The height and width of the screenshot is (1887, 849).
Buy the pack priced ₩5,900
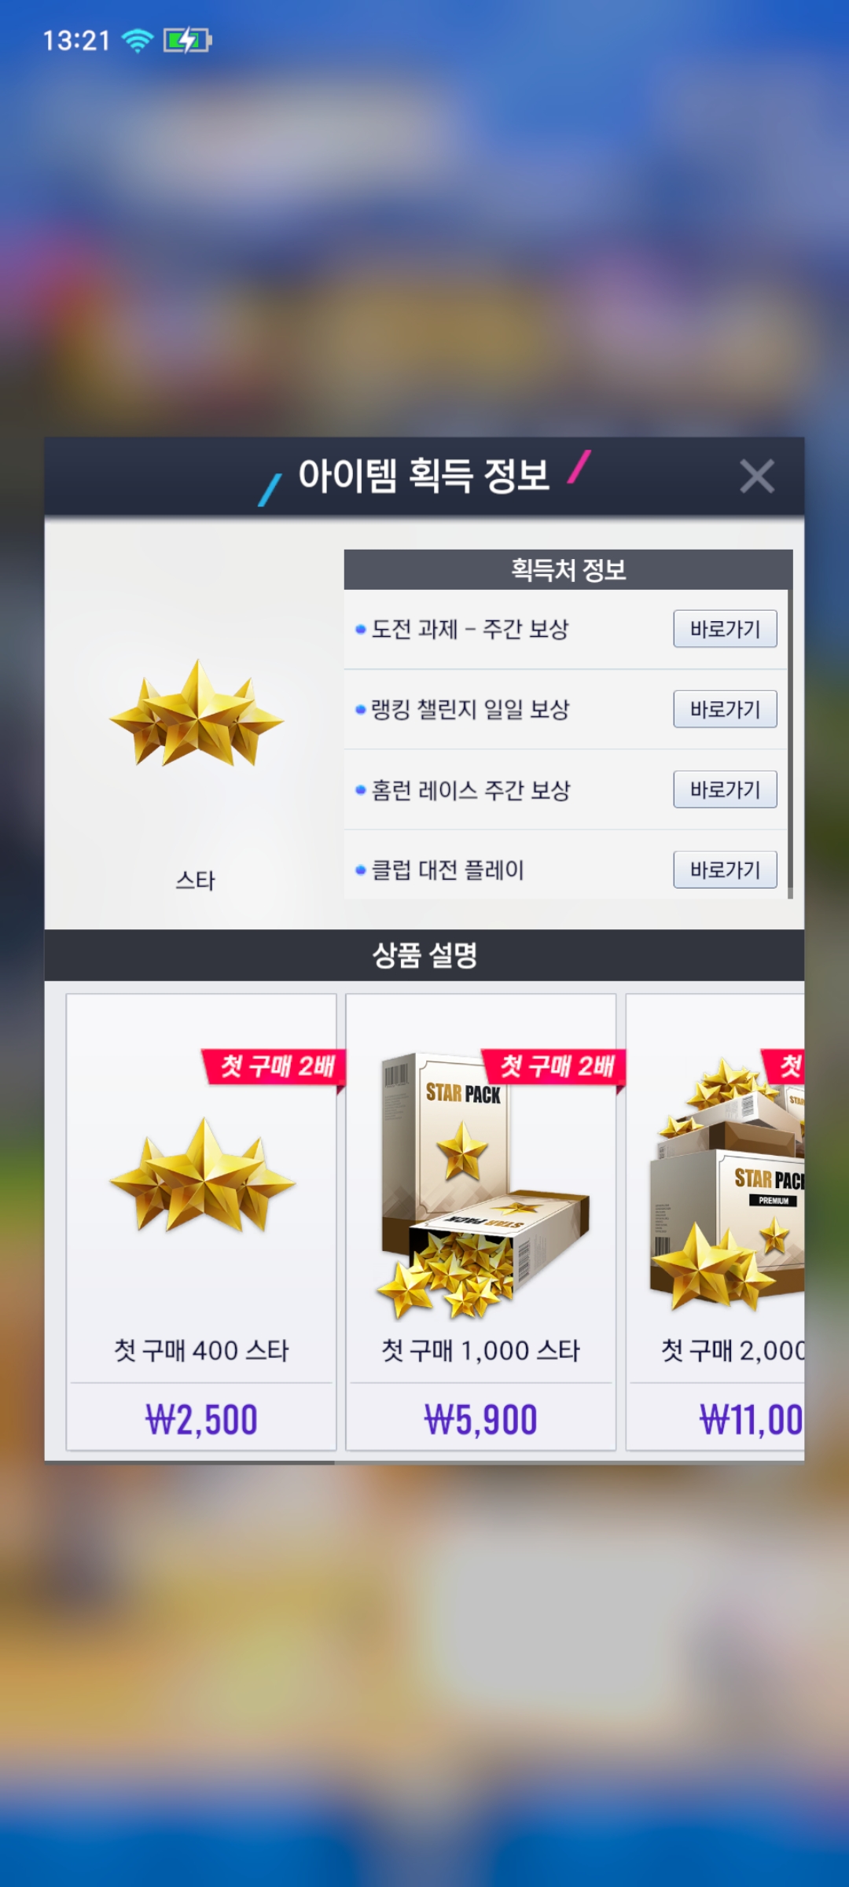click(x=480, y=1420)
